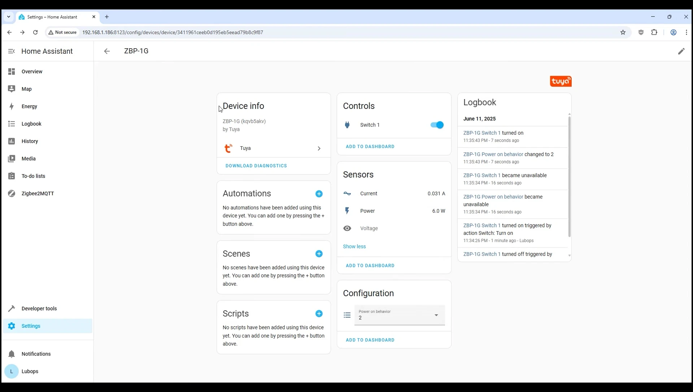
Task: Open Chrome's three-dot menu
Action: pos(687,32)
